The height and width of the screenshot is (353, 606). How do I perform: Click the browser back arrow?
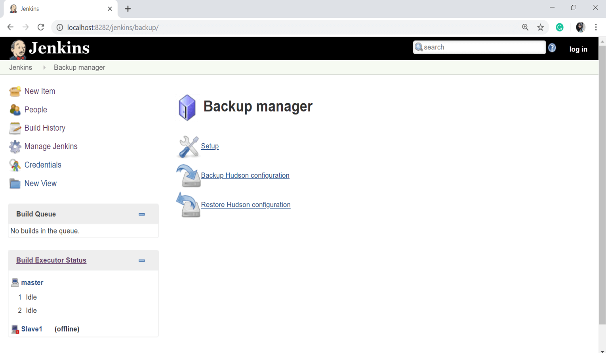[x=10, y=27]
